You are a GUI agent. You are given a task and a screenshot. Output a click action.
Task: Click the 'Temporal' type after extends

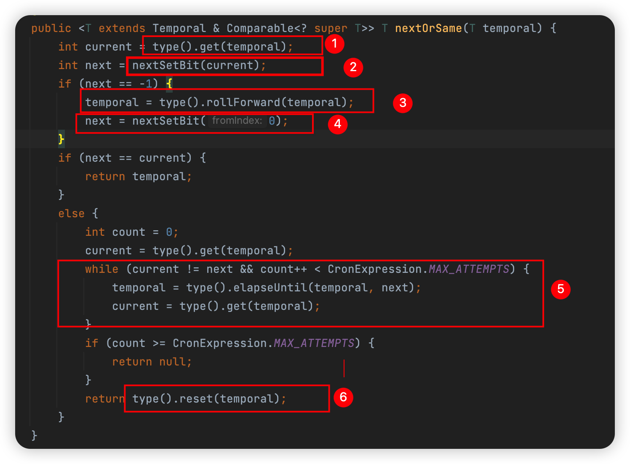point(179,28)
